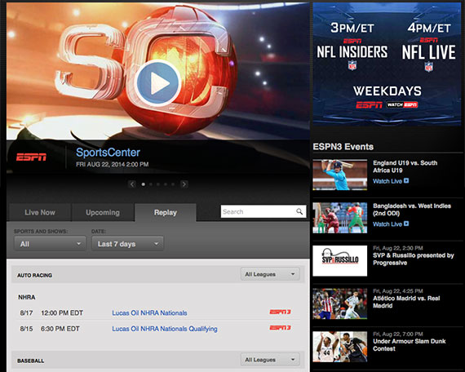465x372 pixels.
Task: Click live play icon beside England U19 Watch Live
Action: tap(406, 180)
